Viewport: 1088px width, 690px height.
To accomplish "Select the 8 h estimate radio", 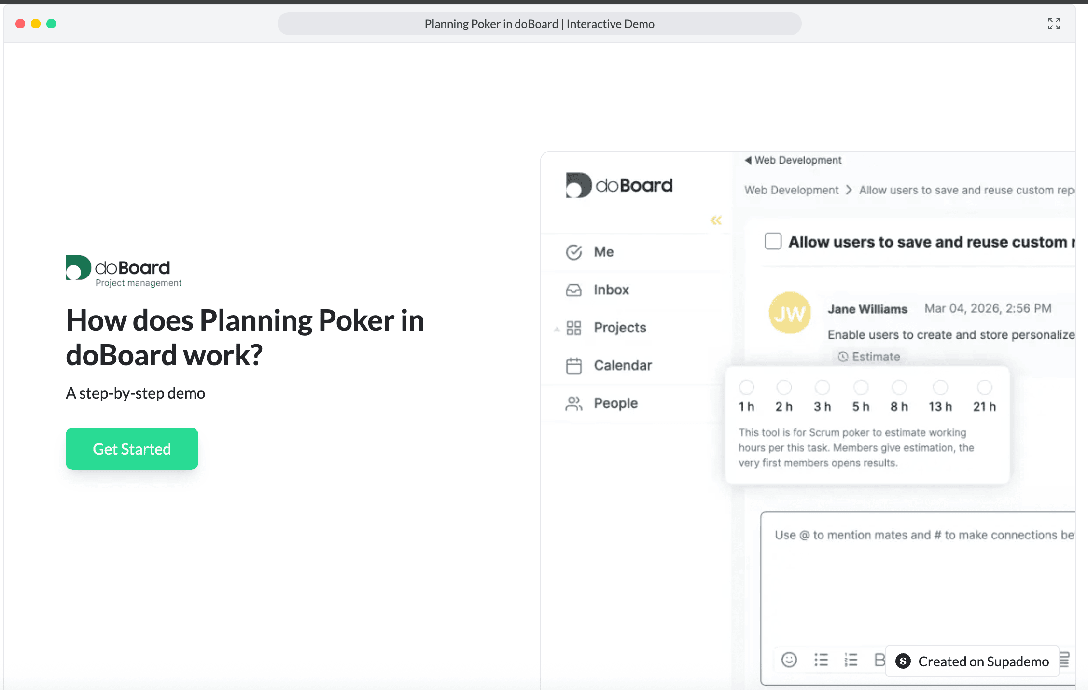I will pyautogui.click(x=899, y=387).
